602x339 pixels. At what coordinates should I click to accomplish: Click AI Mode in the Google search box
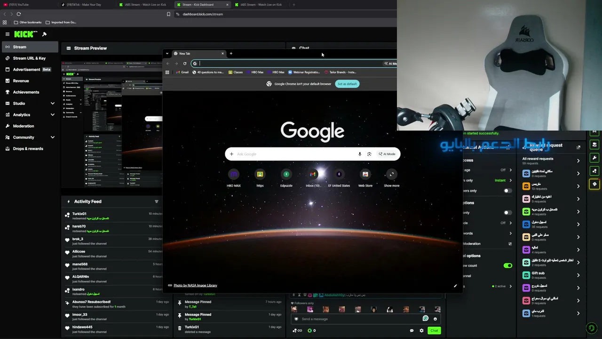pos(387,154)
